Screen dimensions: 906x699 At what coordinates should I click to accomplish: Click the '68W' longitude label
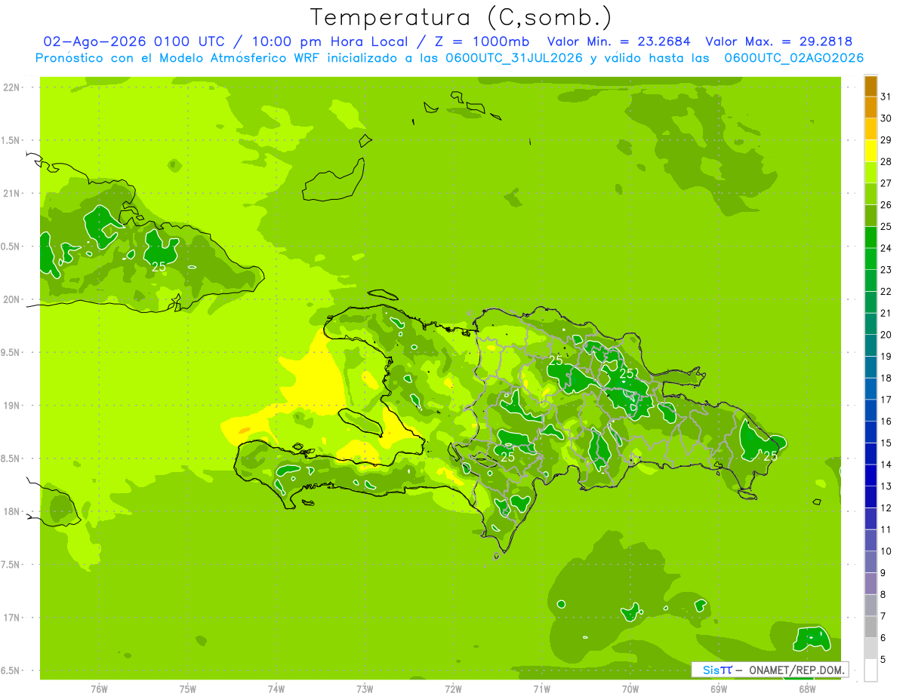(807, 689)
